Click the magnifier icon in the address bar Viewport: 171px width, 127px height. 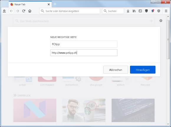click(x=42, y=11)
